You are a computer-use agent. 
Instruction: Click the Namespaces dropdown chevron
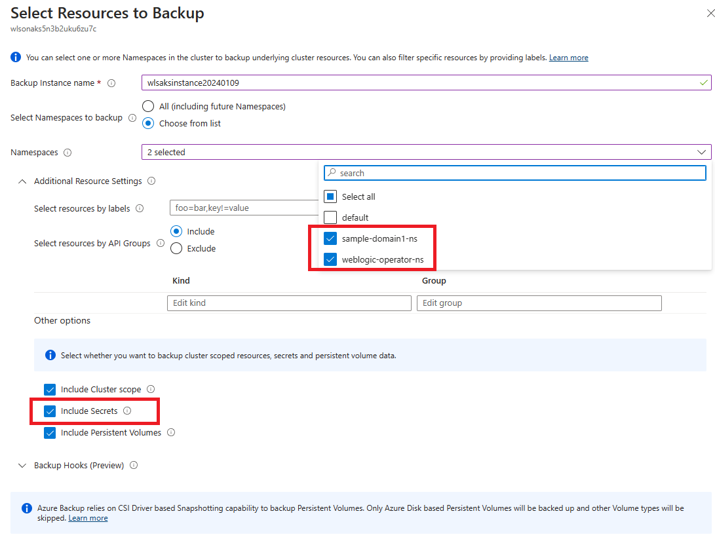click(x=702, y=152)
